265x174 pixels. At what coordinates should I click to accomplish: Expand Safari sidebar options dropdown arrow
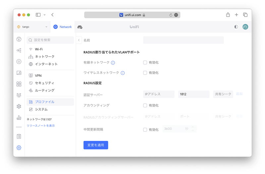click(x=44, y=15)
